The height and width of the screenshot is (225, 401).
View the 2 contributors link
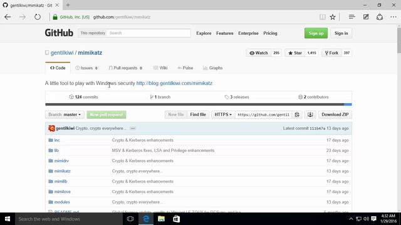[313, 97]
